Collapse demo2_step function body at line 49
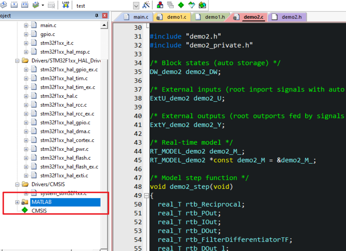The width and height of the screenshot is (346, 251). pyautogui.click(x=146, y=195)
